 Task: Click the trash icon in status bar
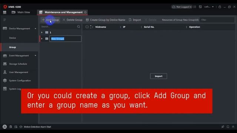(x=11, y=127)
